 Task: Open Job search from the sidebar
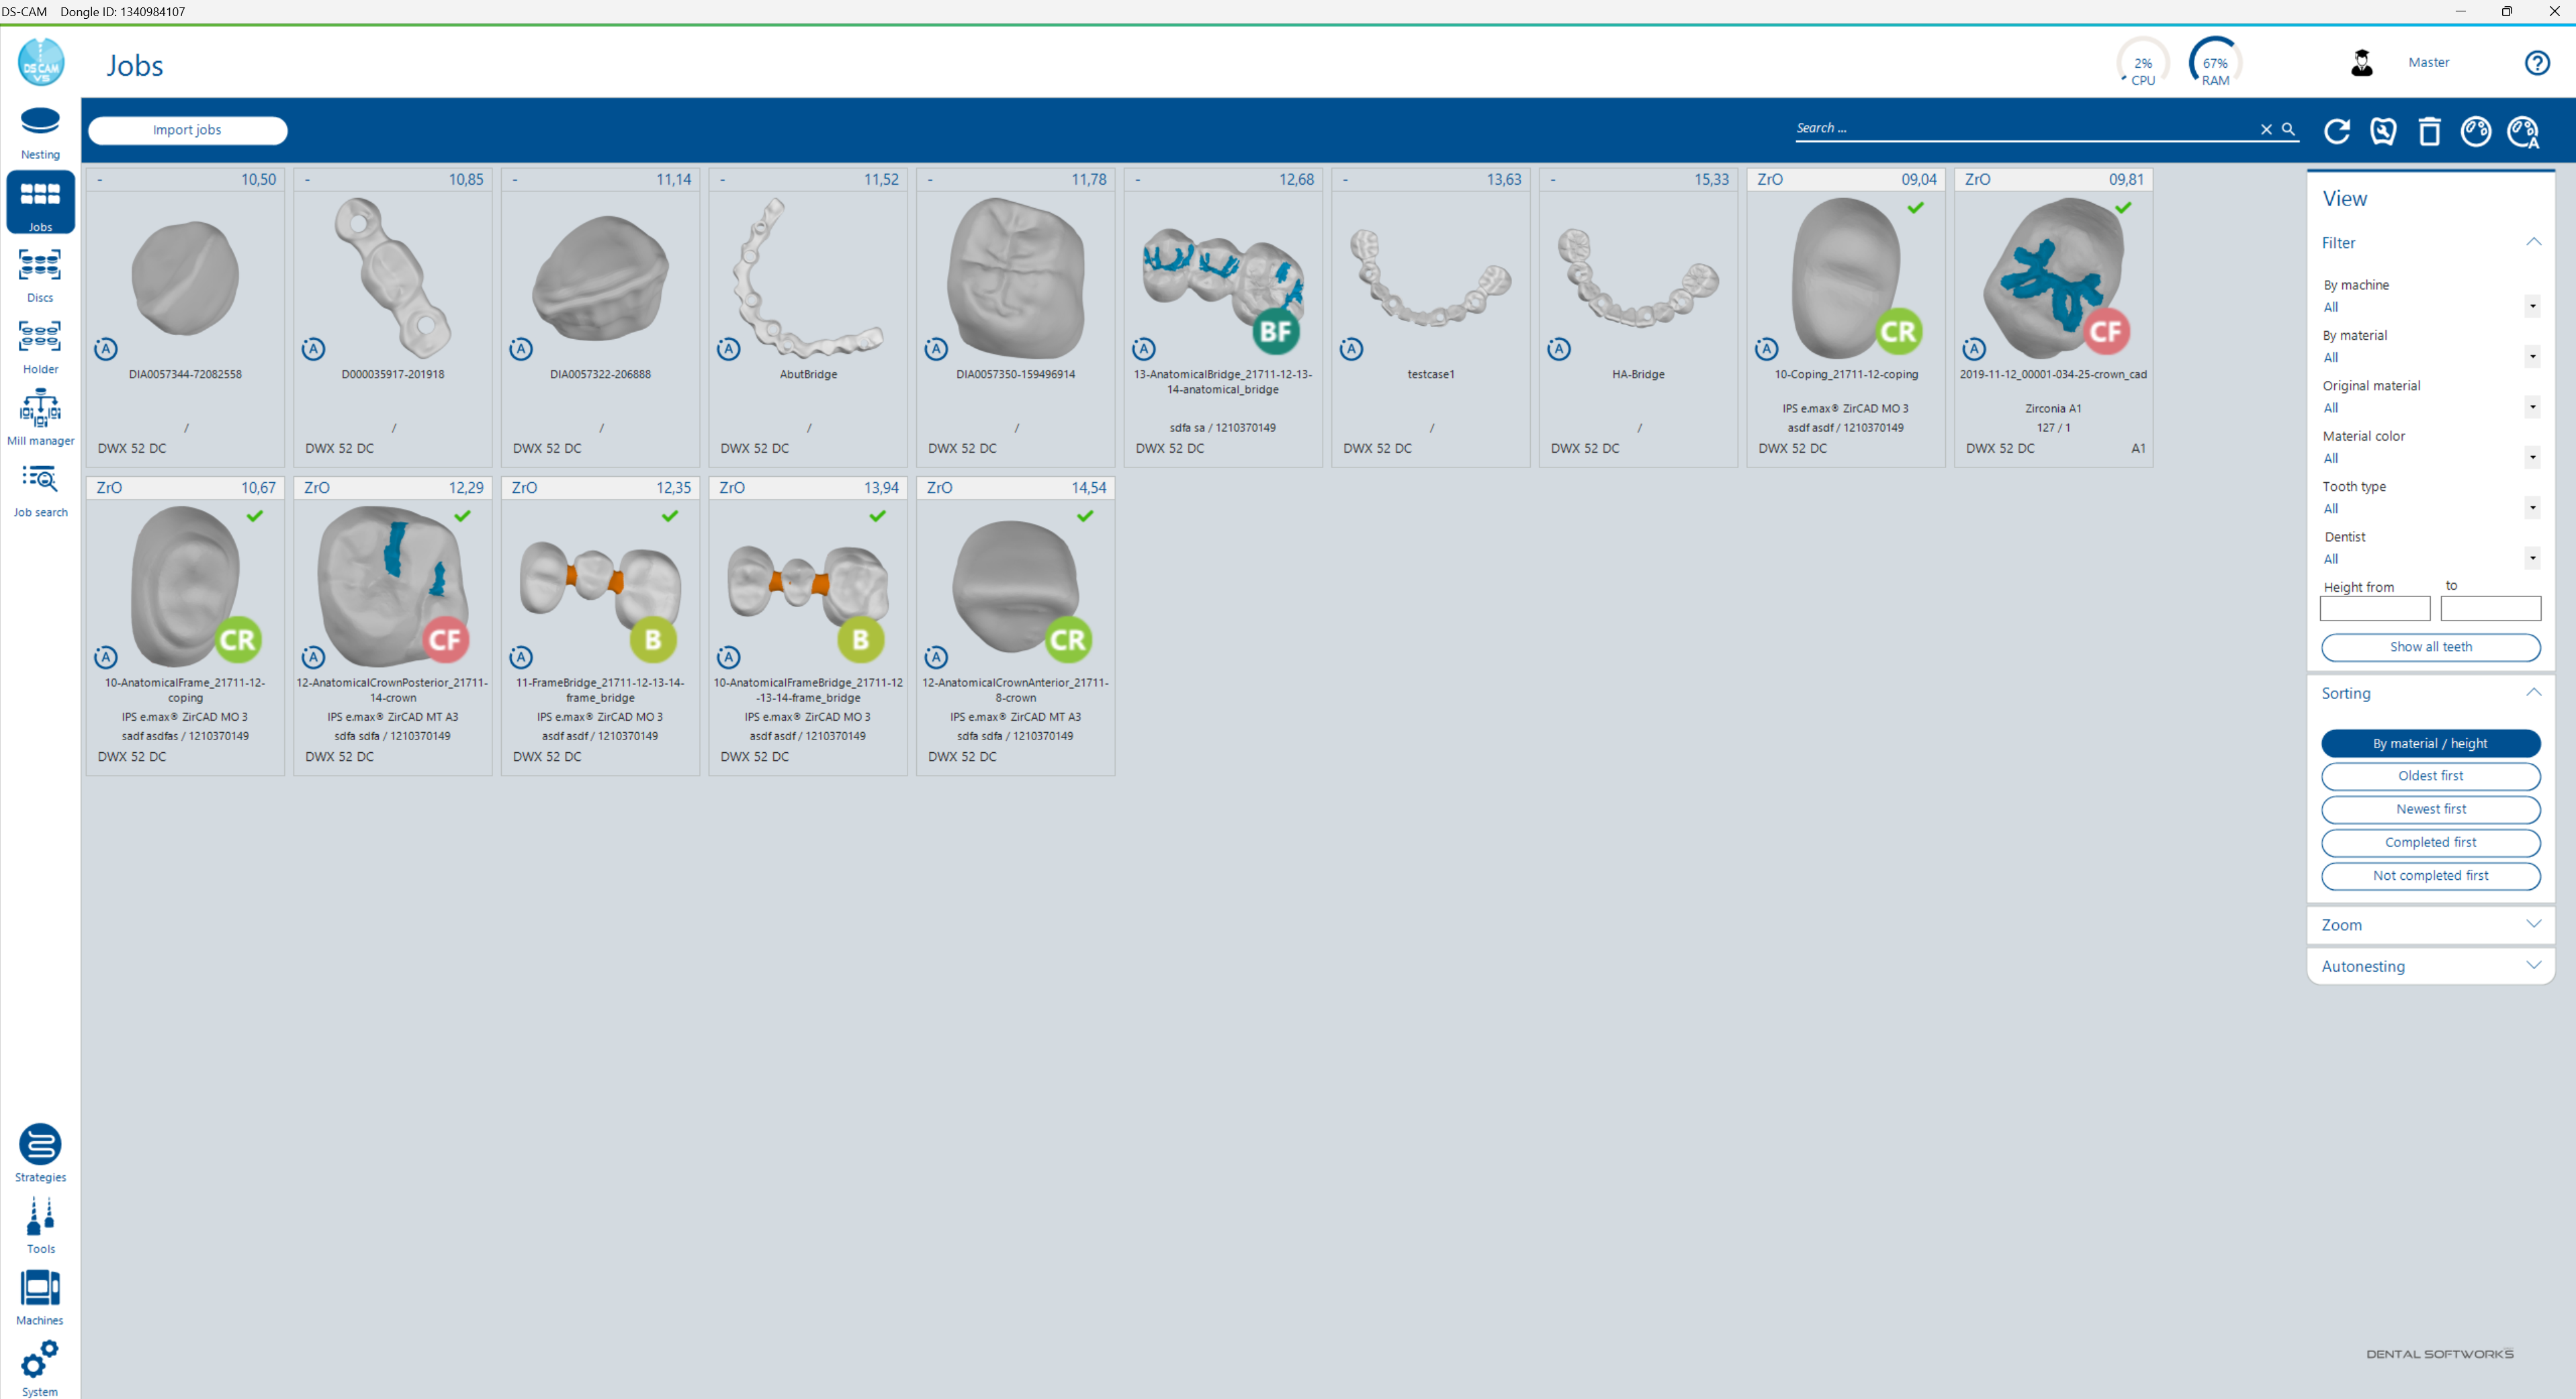point(40,487)
